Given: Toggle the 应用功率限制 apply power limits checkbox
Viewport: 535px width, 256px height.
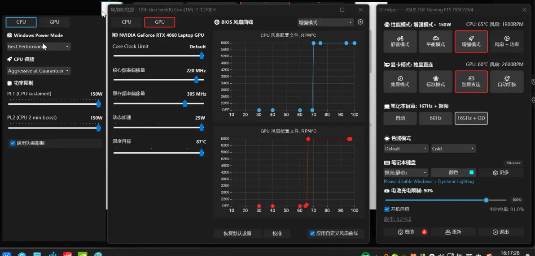Looking at the screenshot, I should [x=27, y=143].
